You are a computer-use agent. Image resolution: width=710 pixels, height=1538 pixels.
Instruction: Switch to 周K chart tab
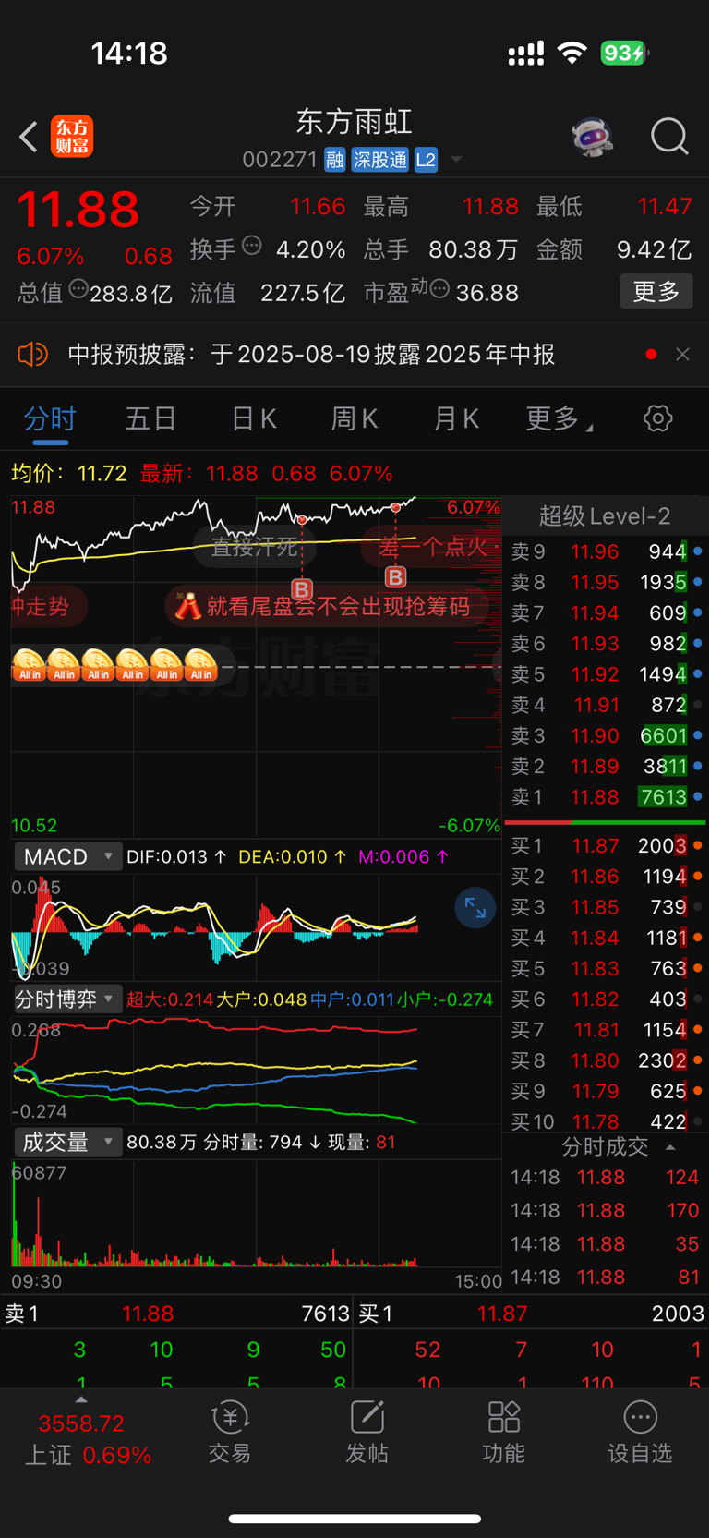[355, 418]
